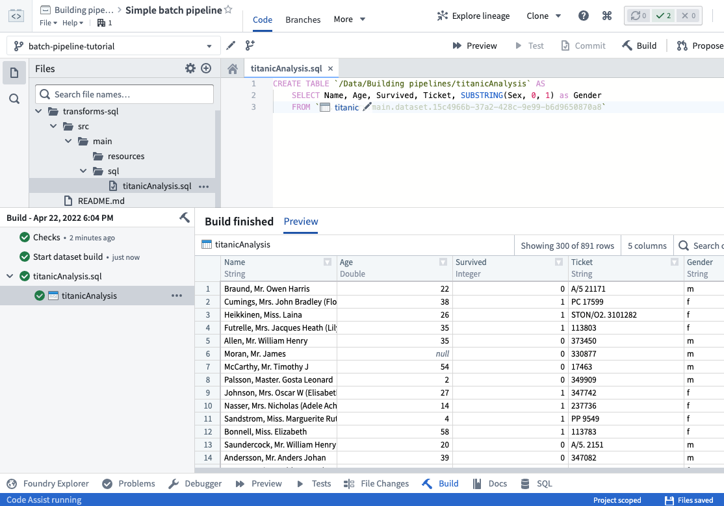Click the Search file names input
724x506 pixels.
[x=125, y=94]
